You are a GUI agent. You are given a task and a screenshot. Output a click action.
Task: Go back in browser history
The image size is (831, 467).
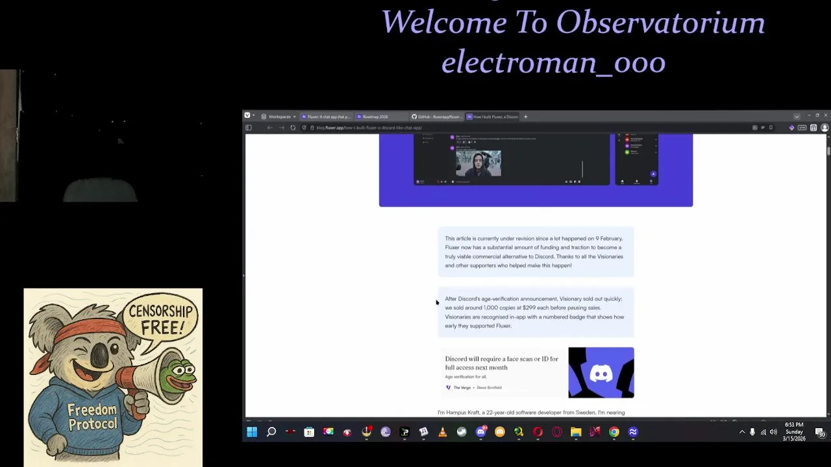(x=270, y=128)
